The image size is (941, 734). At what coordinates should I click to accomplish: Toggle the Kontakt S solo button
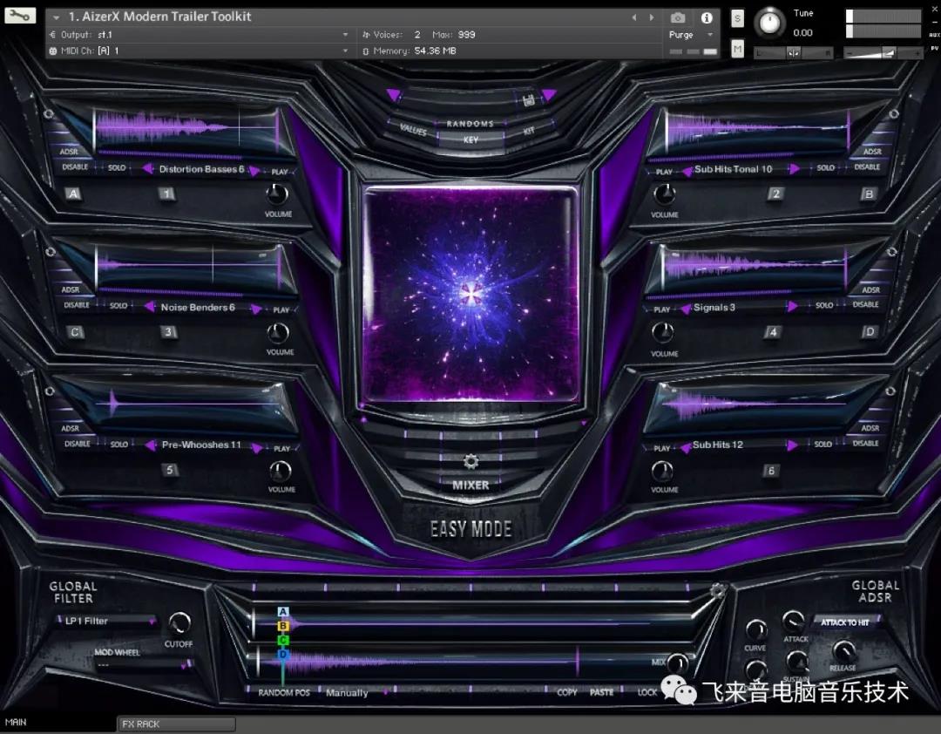click(x=737, y=18)
